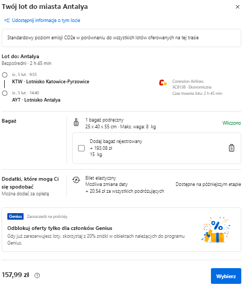Click the carry-on baggage icon
This screenshot has height=287, width=246.
click(x=76, y=123)
